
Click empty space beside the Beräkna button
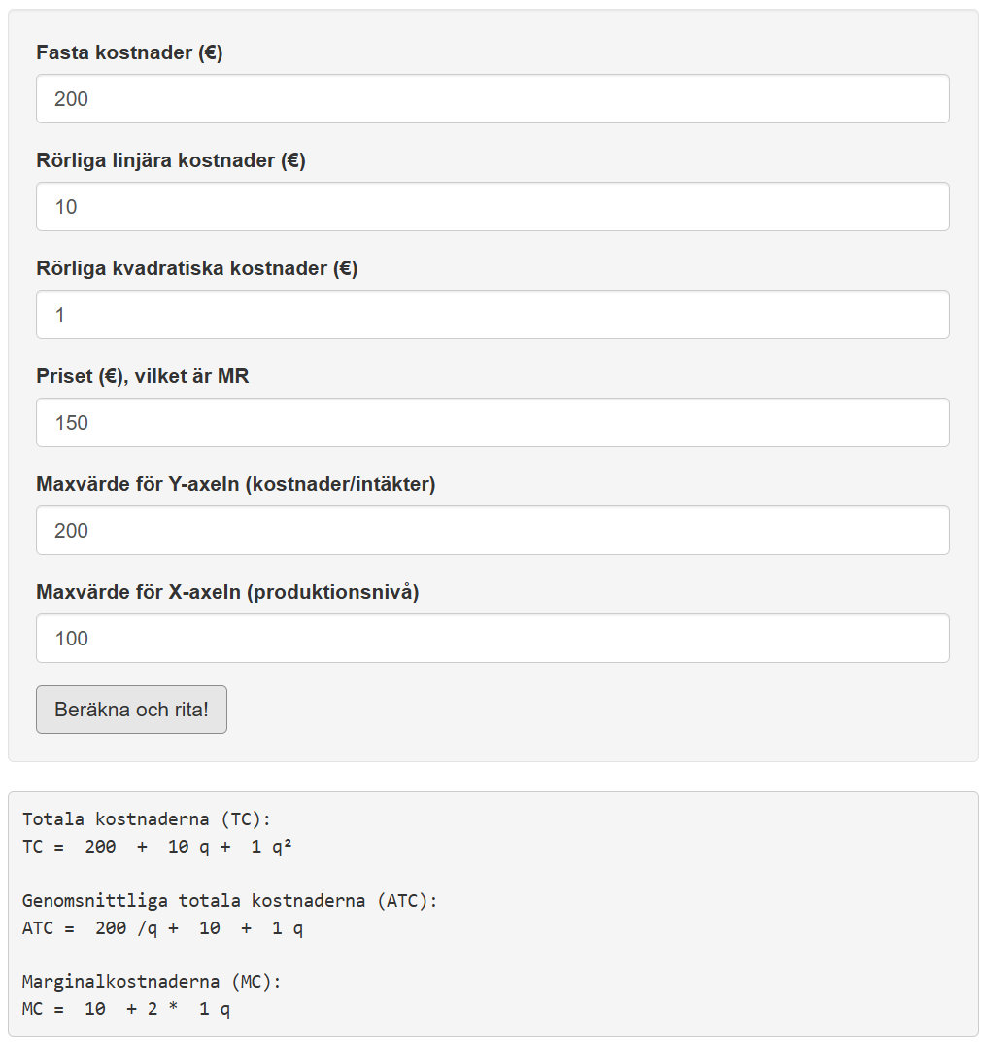pos(583,711)
